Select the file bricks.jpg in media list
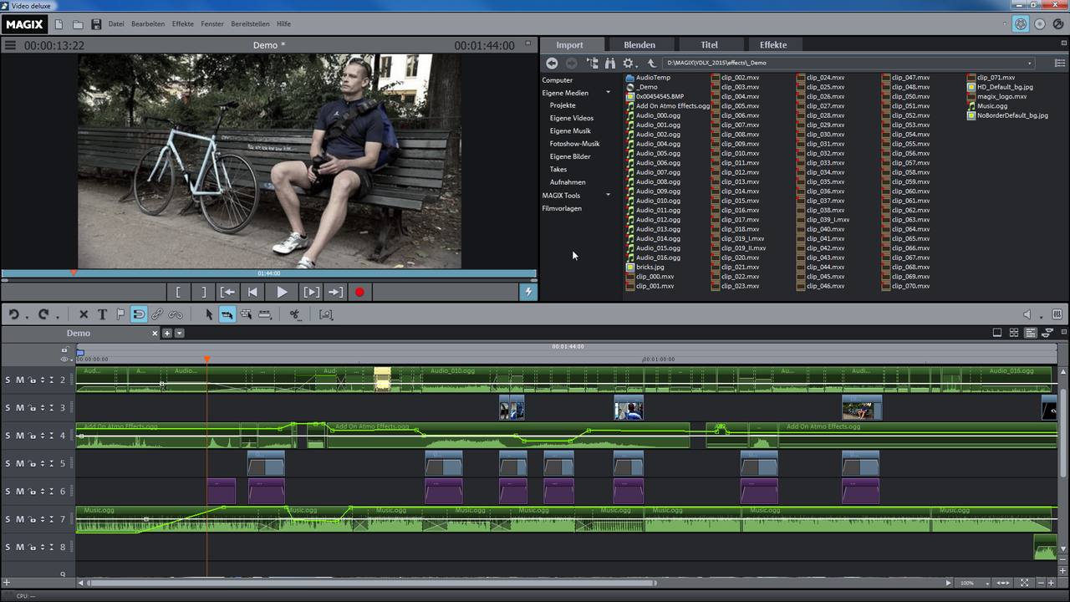Image resolution: width=1070 pixels, height=602 pixels. [x=650, y=267]
